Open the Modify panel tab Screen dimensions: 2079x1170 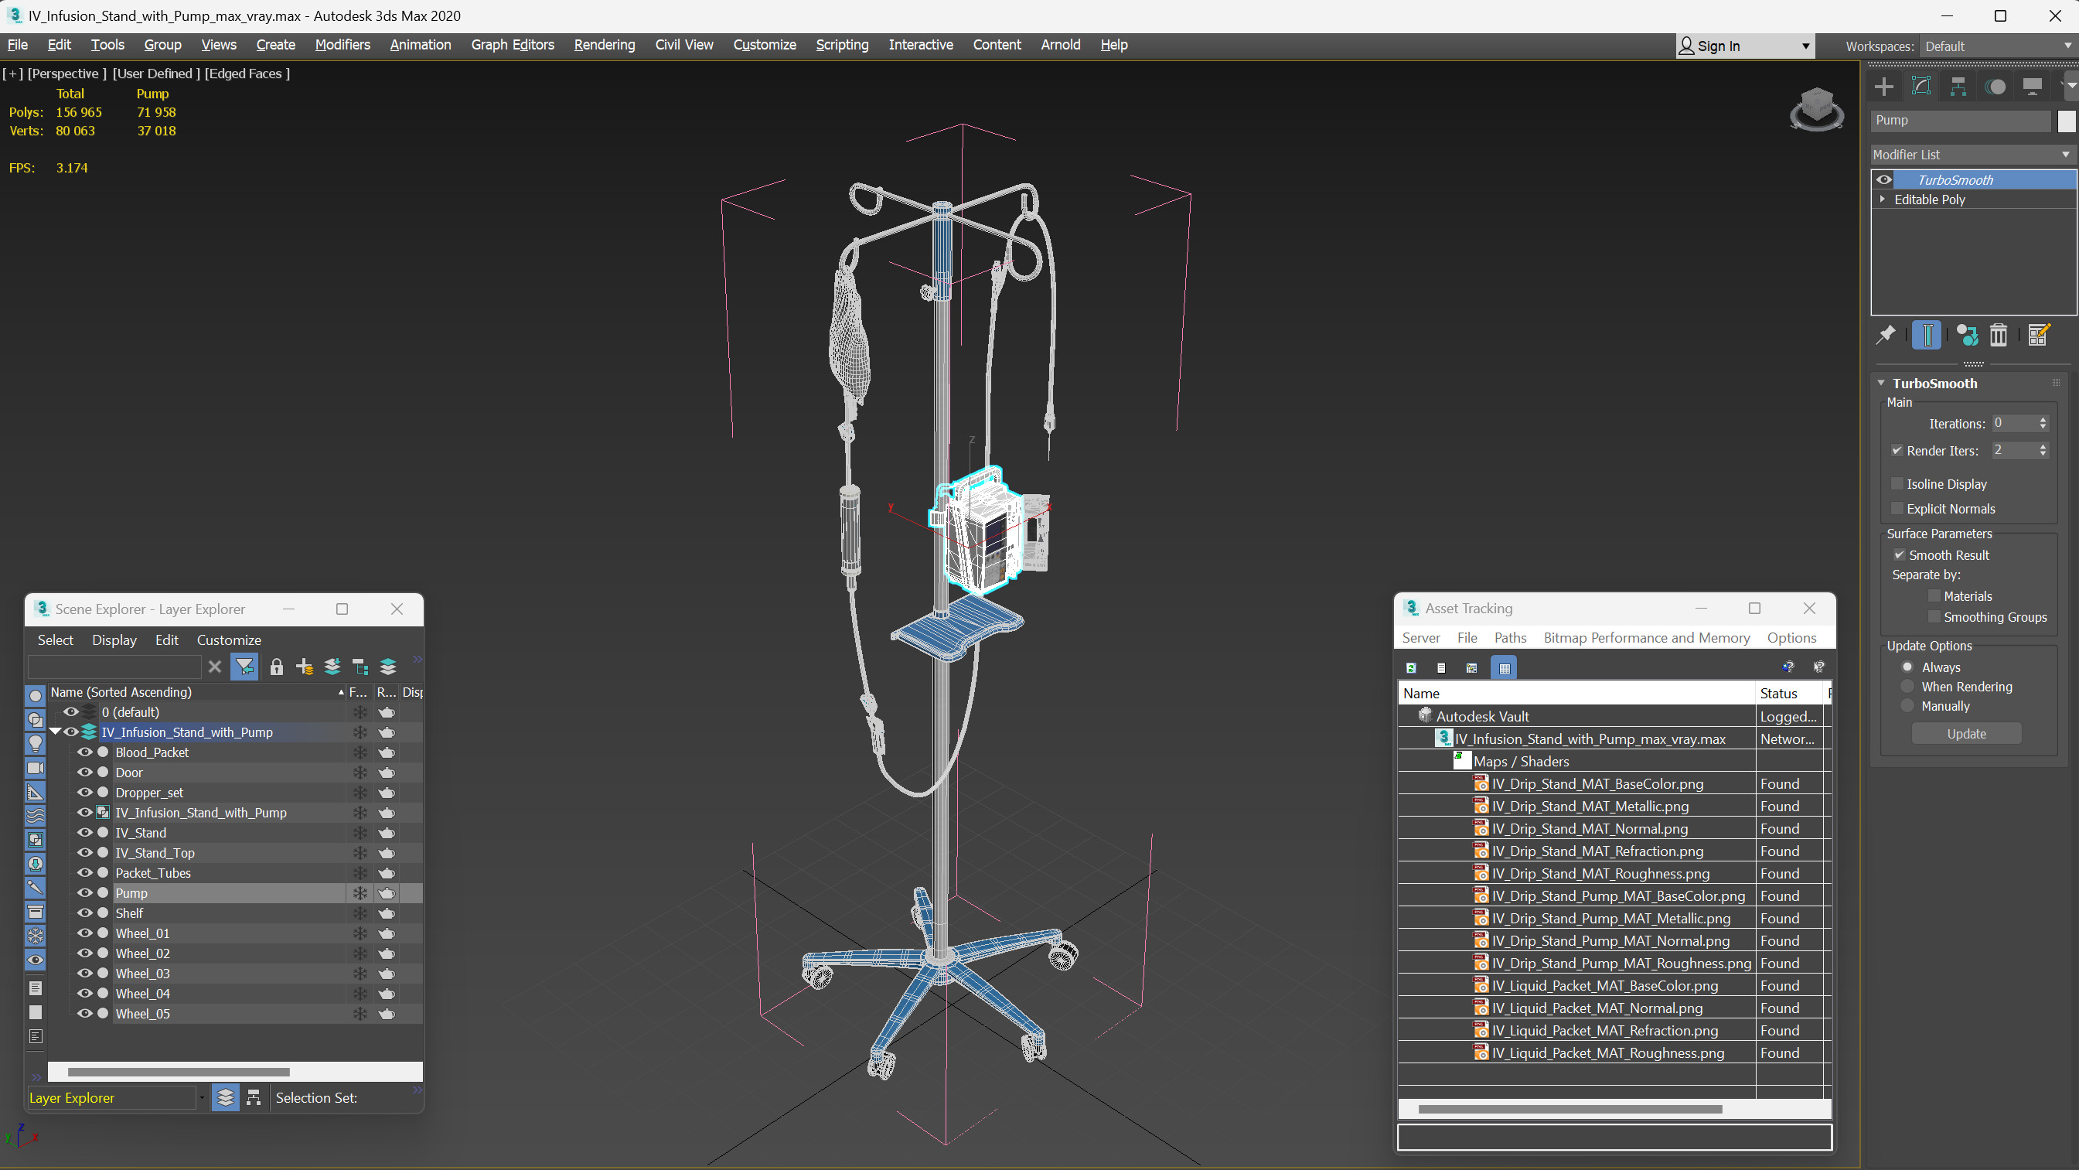(1921, 87)
